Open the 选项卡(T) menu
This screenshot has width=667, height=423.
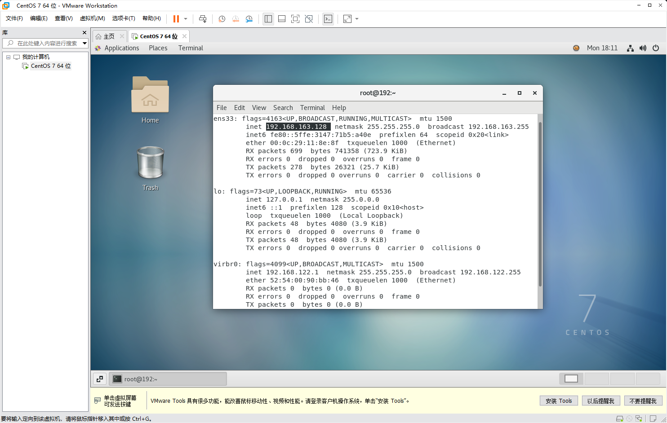pos(124,18)
